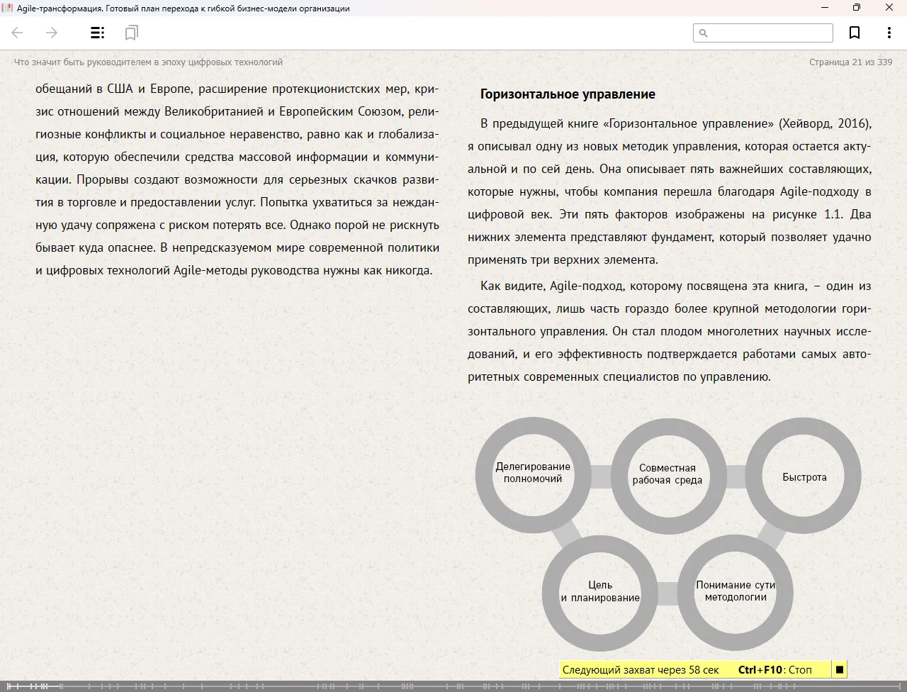Click the 'Цель и планирование' diagram circle
Image resolution: width=907 pixels, height=692 pixels.
pyautogui.click(x=600, y=591)
